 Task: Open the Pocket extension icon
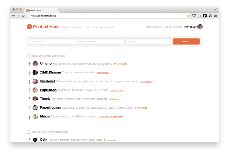[x=194, y=16]
